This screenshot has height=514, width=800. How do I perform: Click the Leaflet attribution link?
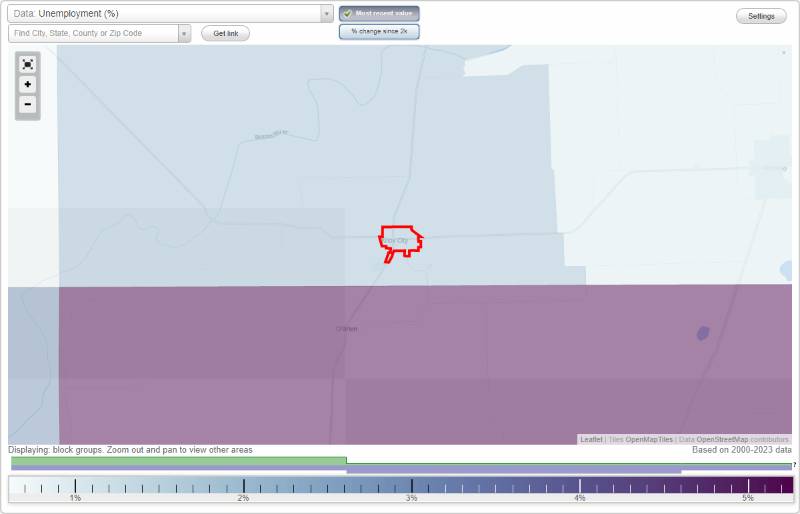[591, 439]
